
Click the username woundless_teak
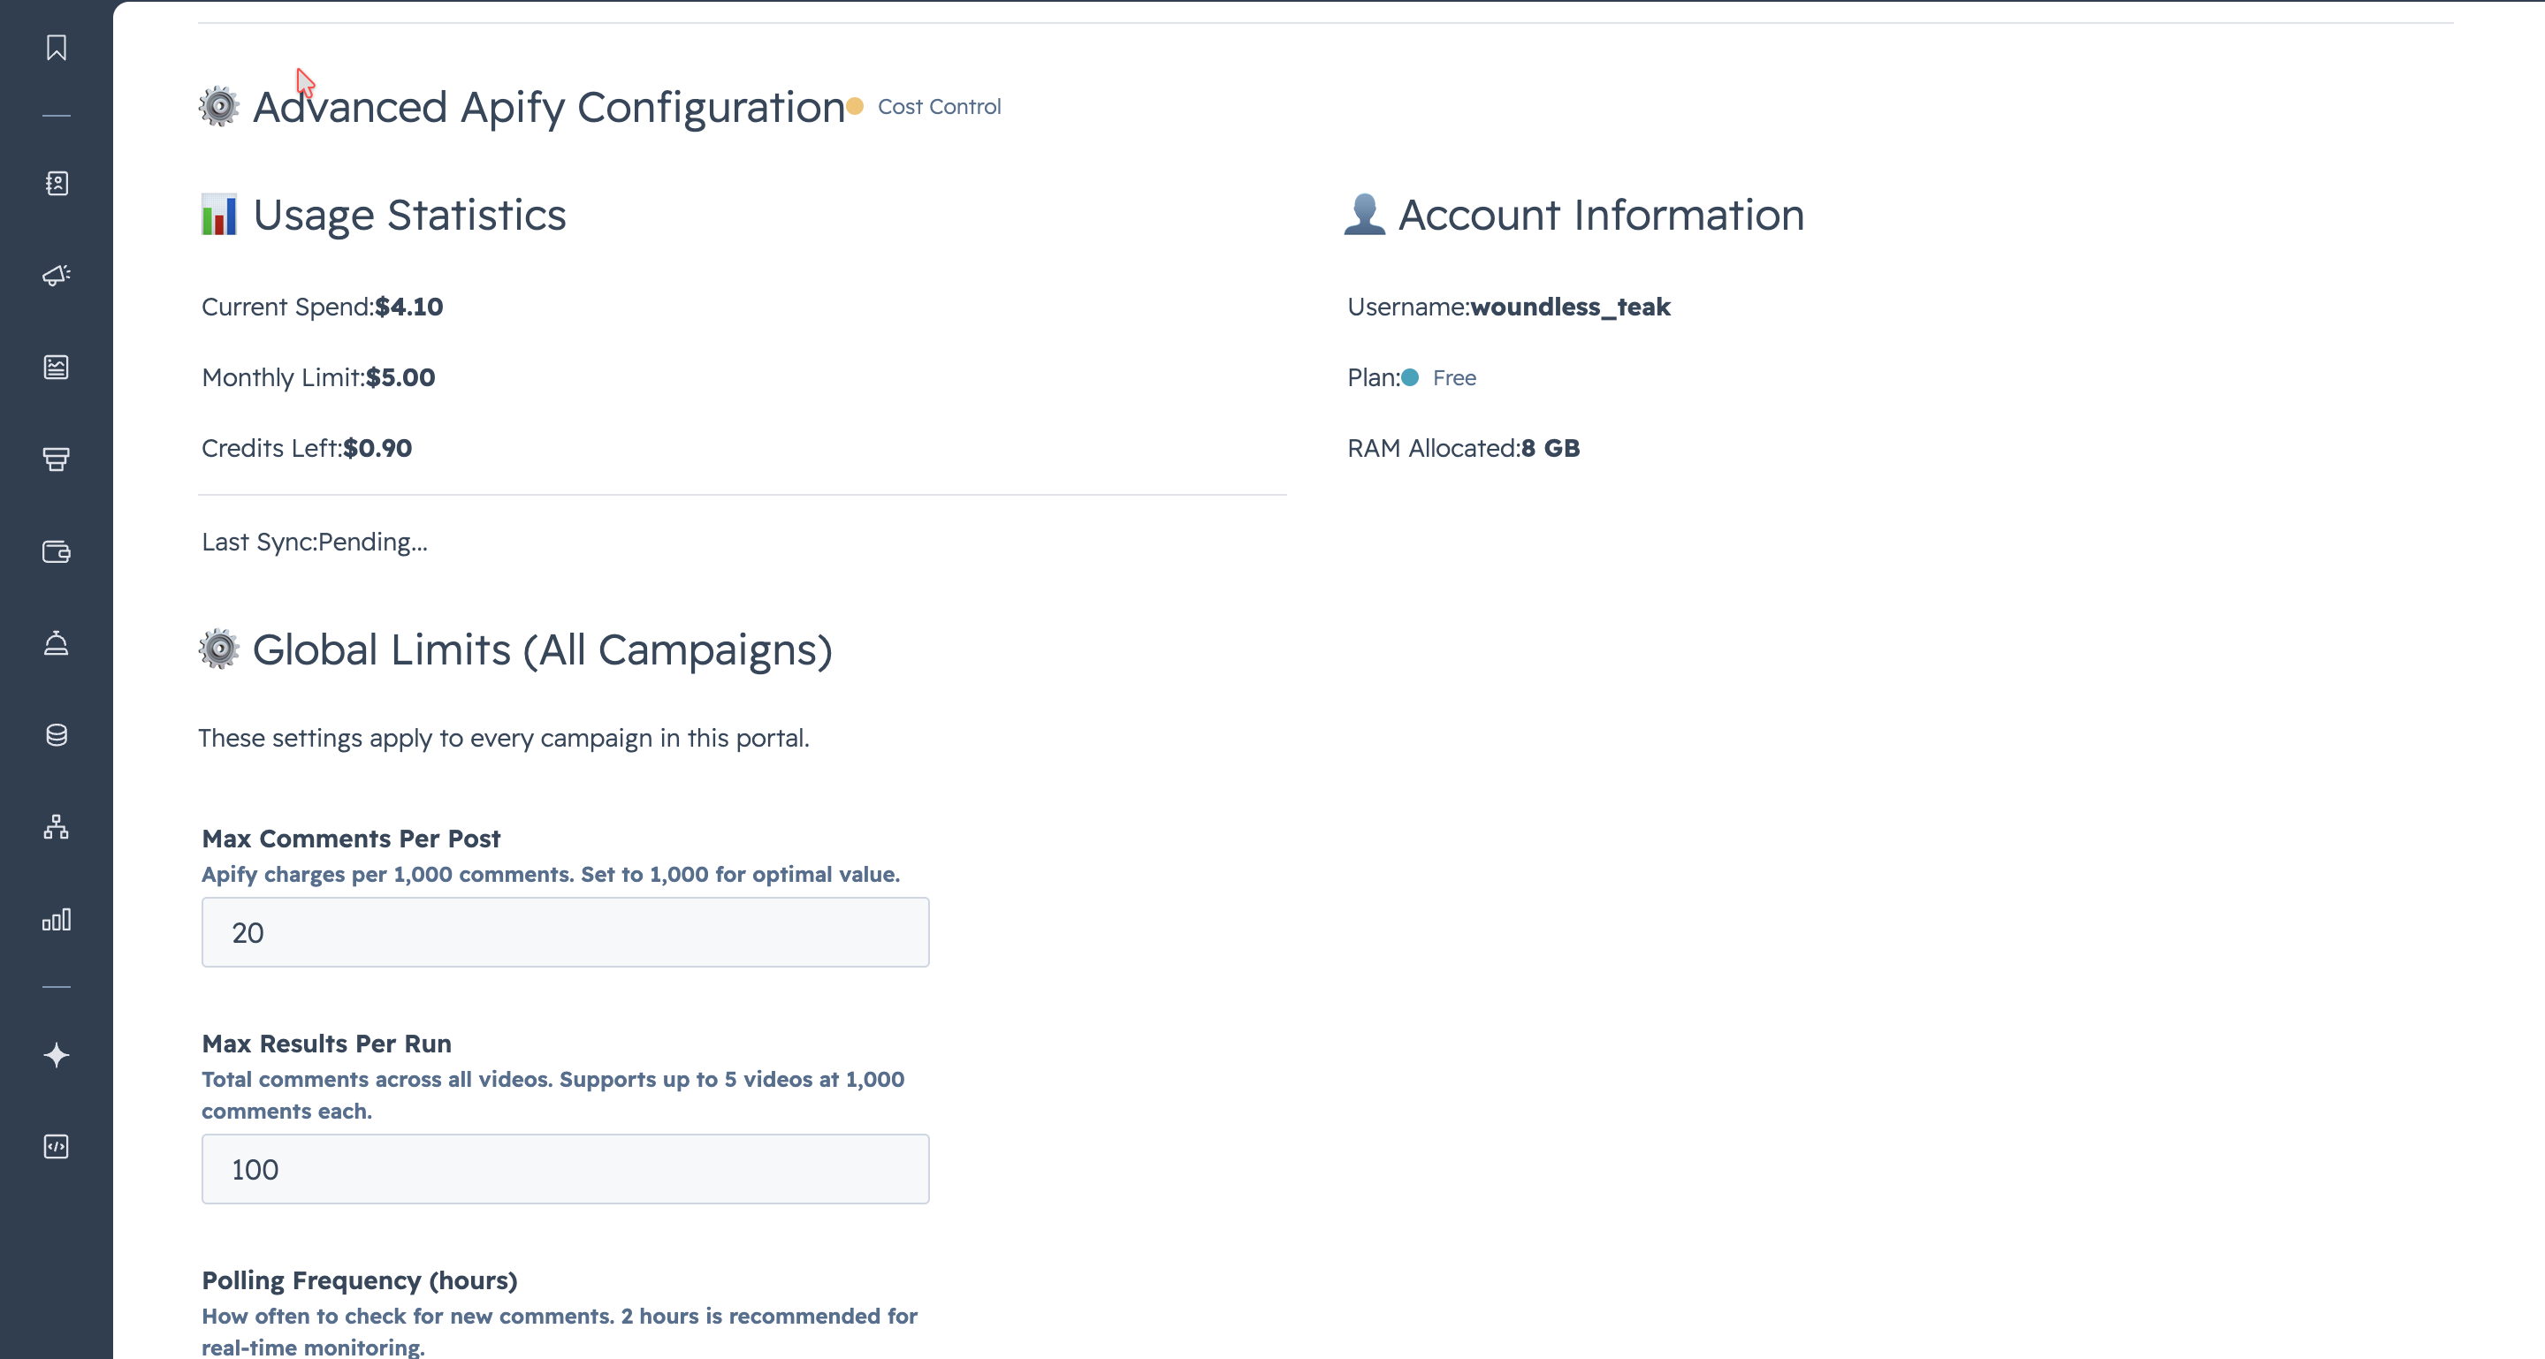(x=1570, y=306)
